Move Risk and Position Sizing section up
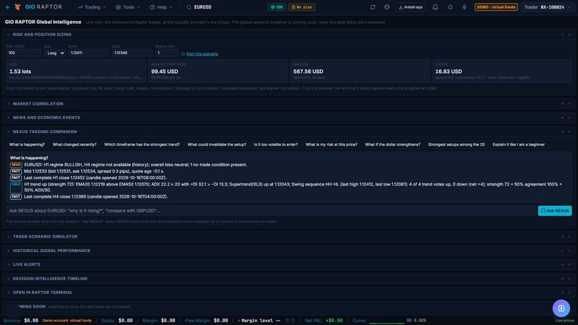 (563, 35)
